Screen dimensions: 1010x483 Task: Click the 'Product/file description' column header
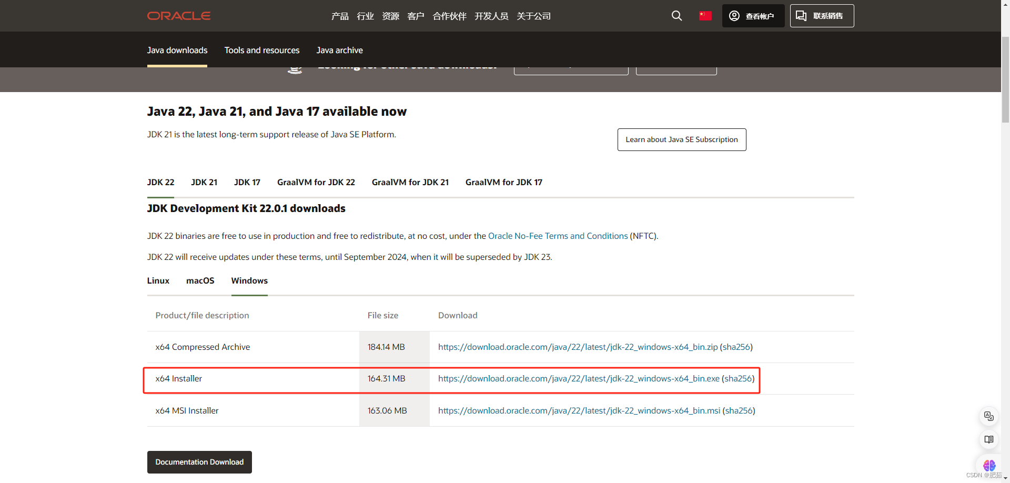point(202,315)
